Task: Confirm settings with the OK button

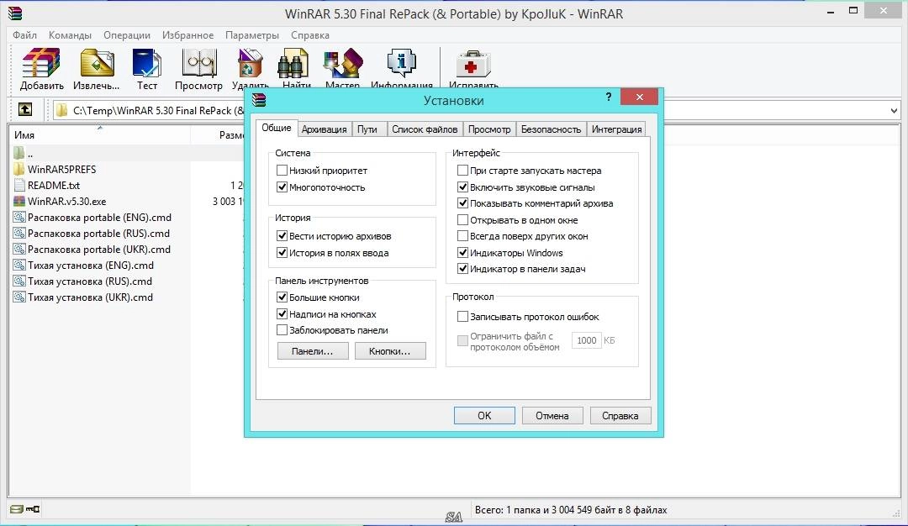Action: (484, 415)
